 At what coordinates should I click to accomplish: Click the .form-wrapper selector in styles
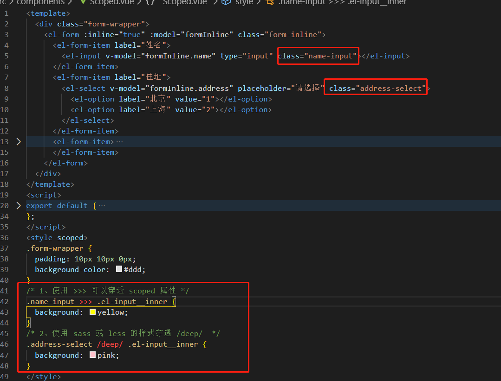point(55,248)
